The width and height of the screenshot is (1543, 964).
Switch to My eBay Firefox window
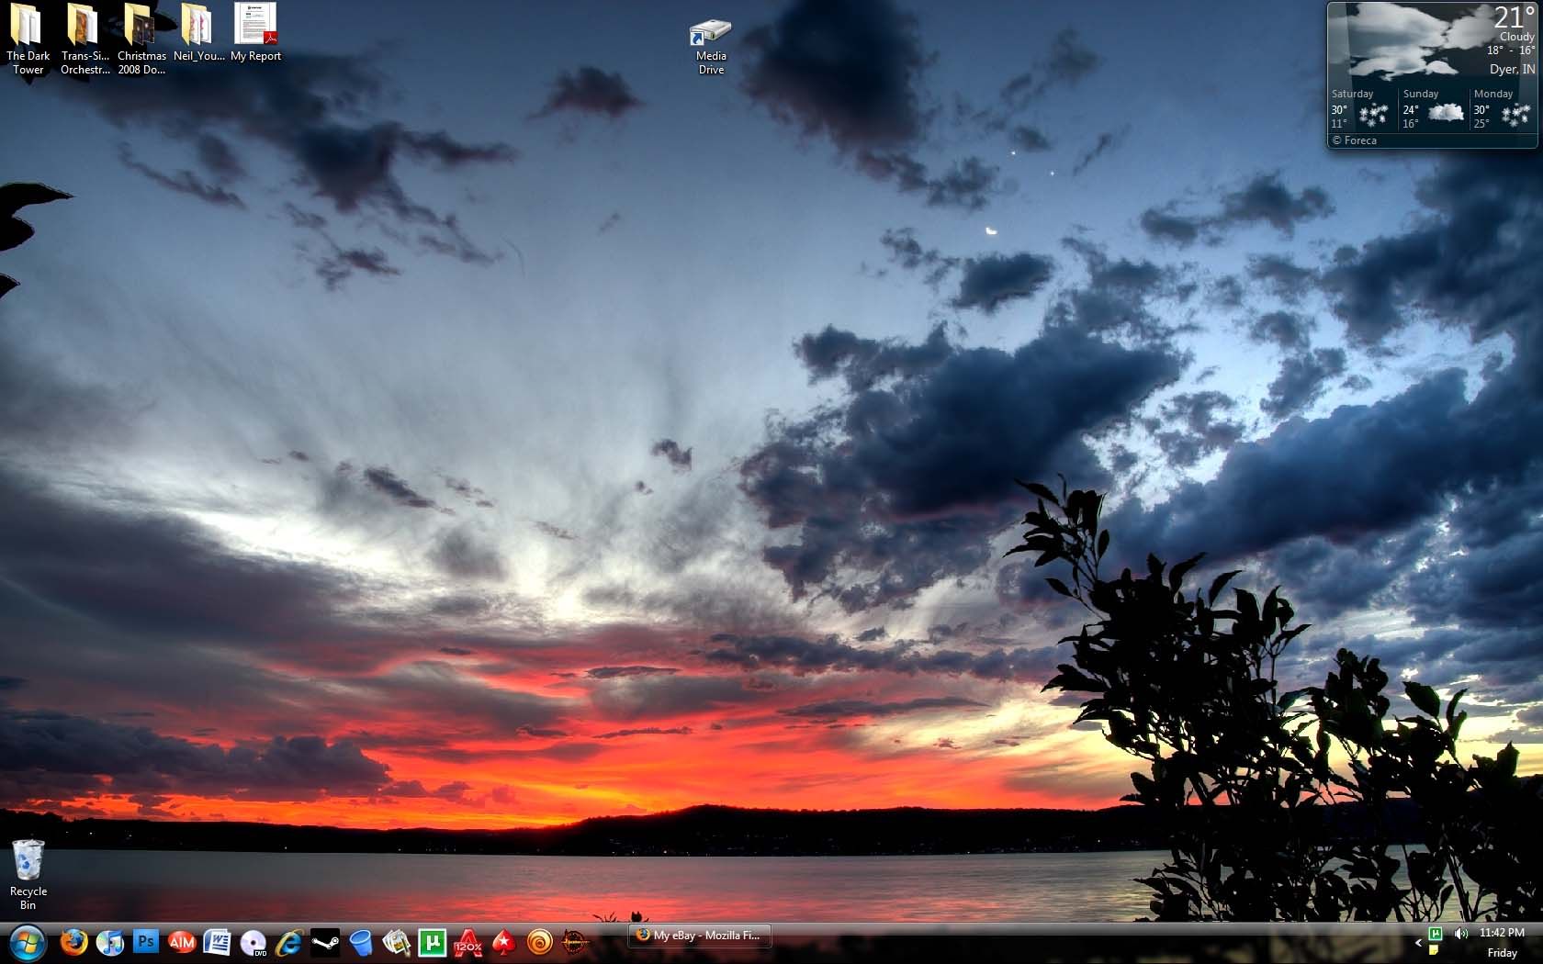point(700,936)
